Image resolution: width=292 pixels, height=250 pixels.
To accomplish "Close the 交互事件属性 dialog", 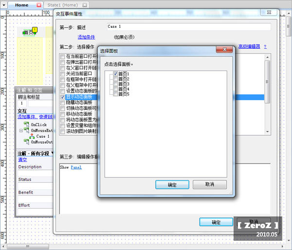I will click(269, 12).
